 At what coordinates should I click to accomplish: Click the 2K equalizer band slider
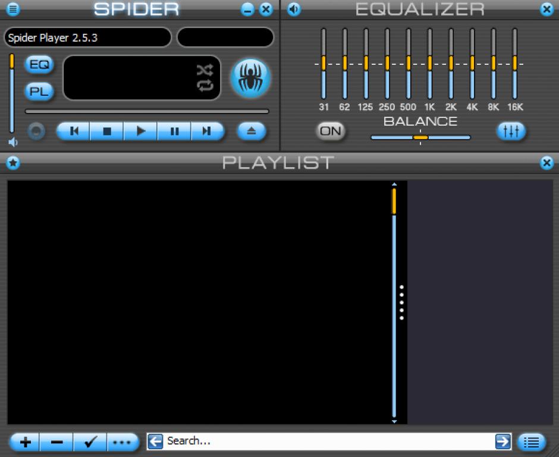click(x=451, y=64)
